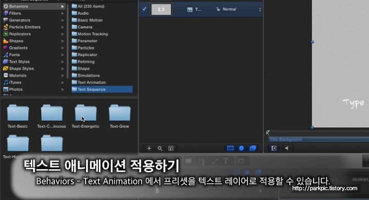The height and width of the screenshot is (200, 369).
Task: Click the layers list frame icon
Action: pyautogui.click(x=171, y=148)
